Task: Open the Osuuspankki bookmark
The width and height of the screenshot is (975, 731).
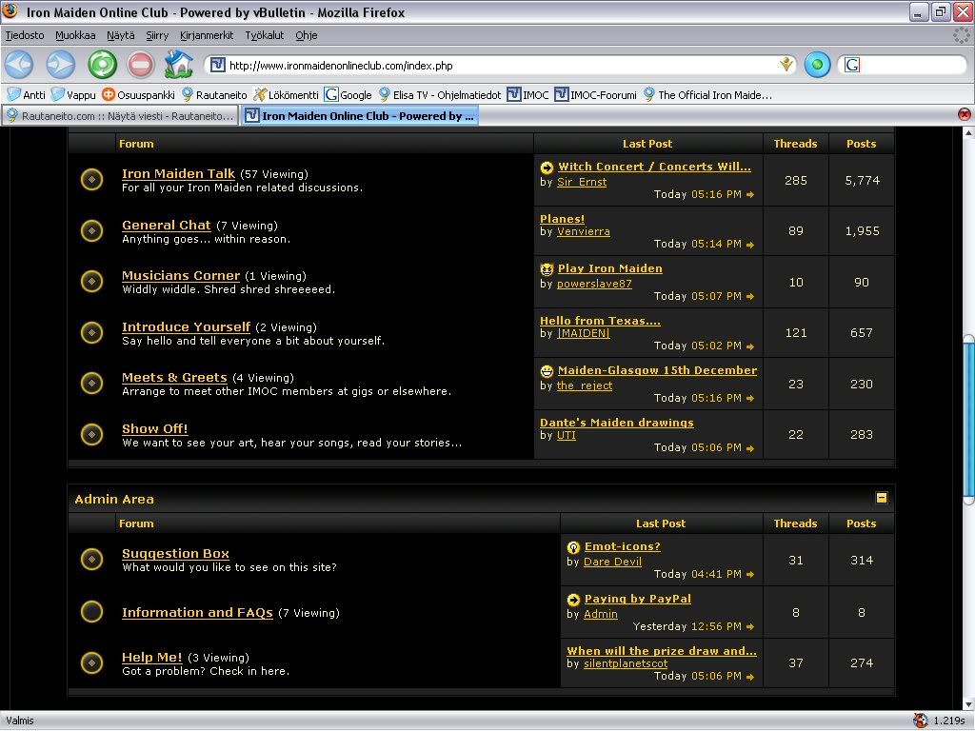Action: pos(138,94)
